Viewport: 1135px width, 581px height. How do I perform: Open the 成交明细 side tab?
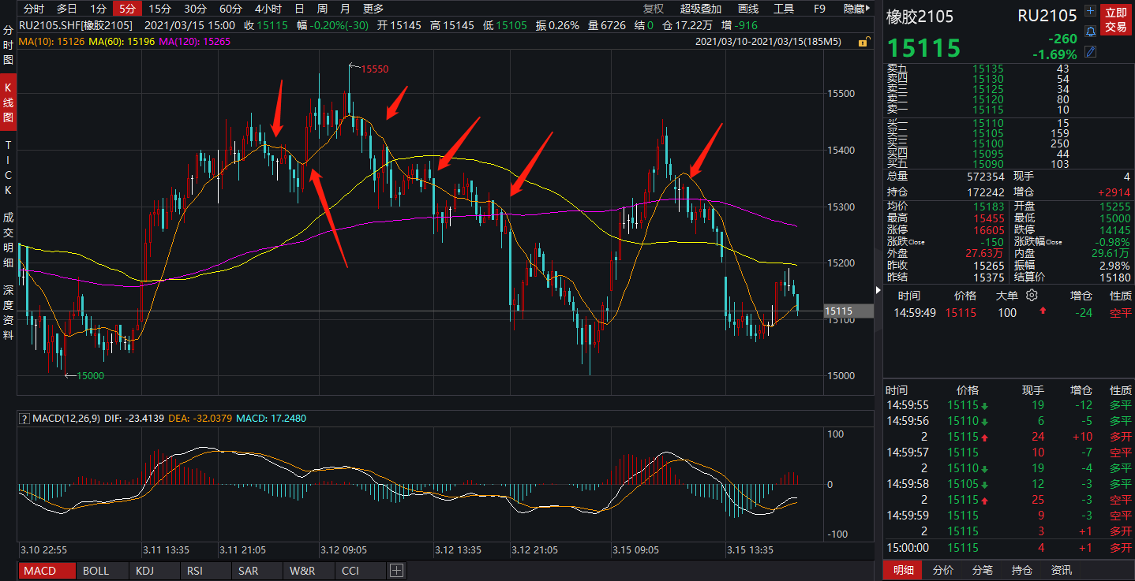[x=9, y=240]
